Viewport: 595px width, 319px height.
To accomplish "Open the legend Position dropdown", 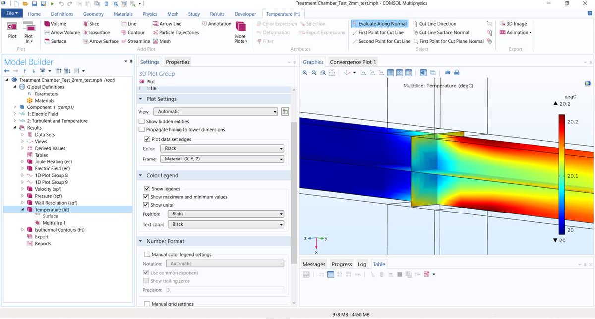I will (226, 214).
